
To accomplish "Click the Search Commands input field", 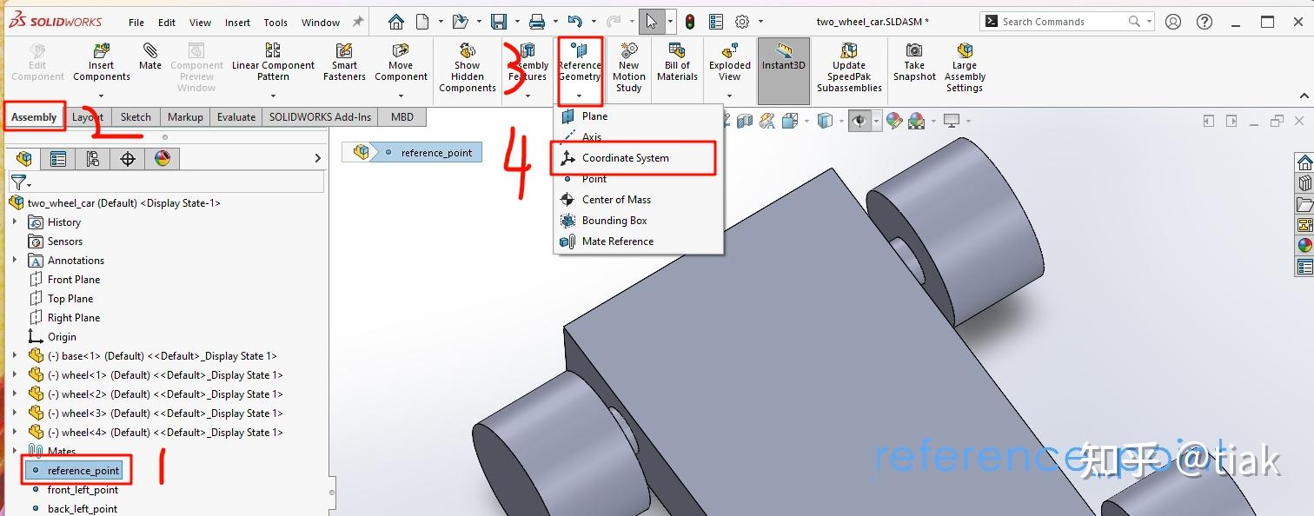I will coord(1057,20).
